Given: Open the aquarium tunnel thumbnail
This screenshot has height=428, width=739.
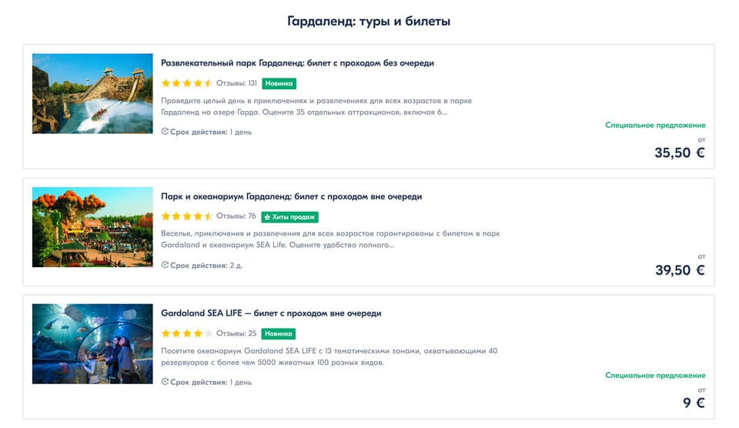Looking at the screenshot, I should (x=92, y=343).
